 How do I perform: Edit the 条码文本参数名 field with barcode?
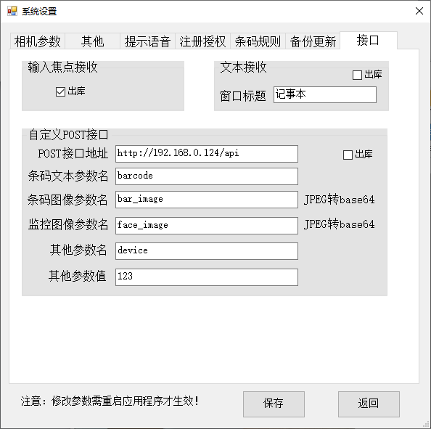pos(207,176)
